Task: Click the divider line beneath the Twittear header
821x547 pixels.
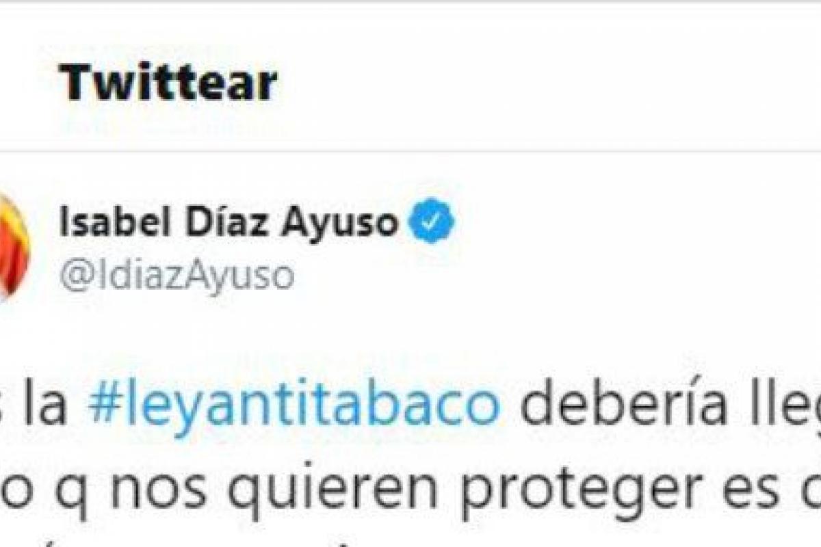Action: (410, 151)
